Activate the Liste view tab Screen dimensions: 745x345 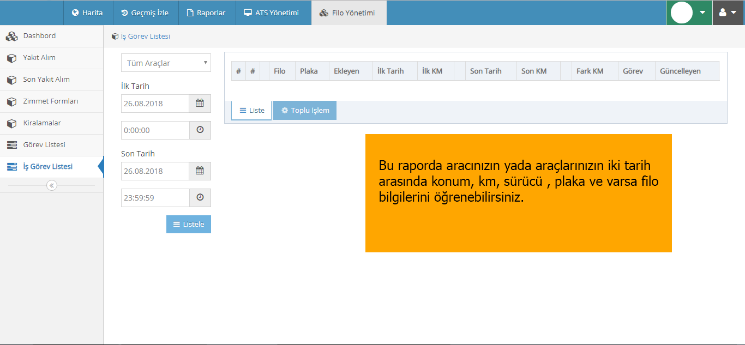click(251, 110)
